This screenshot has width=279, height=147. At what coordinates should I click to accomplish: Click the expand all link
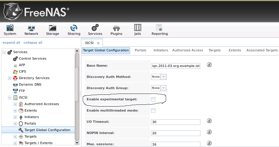click(x=12, y=43)
